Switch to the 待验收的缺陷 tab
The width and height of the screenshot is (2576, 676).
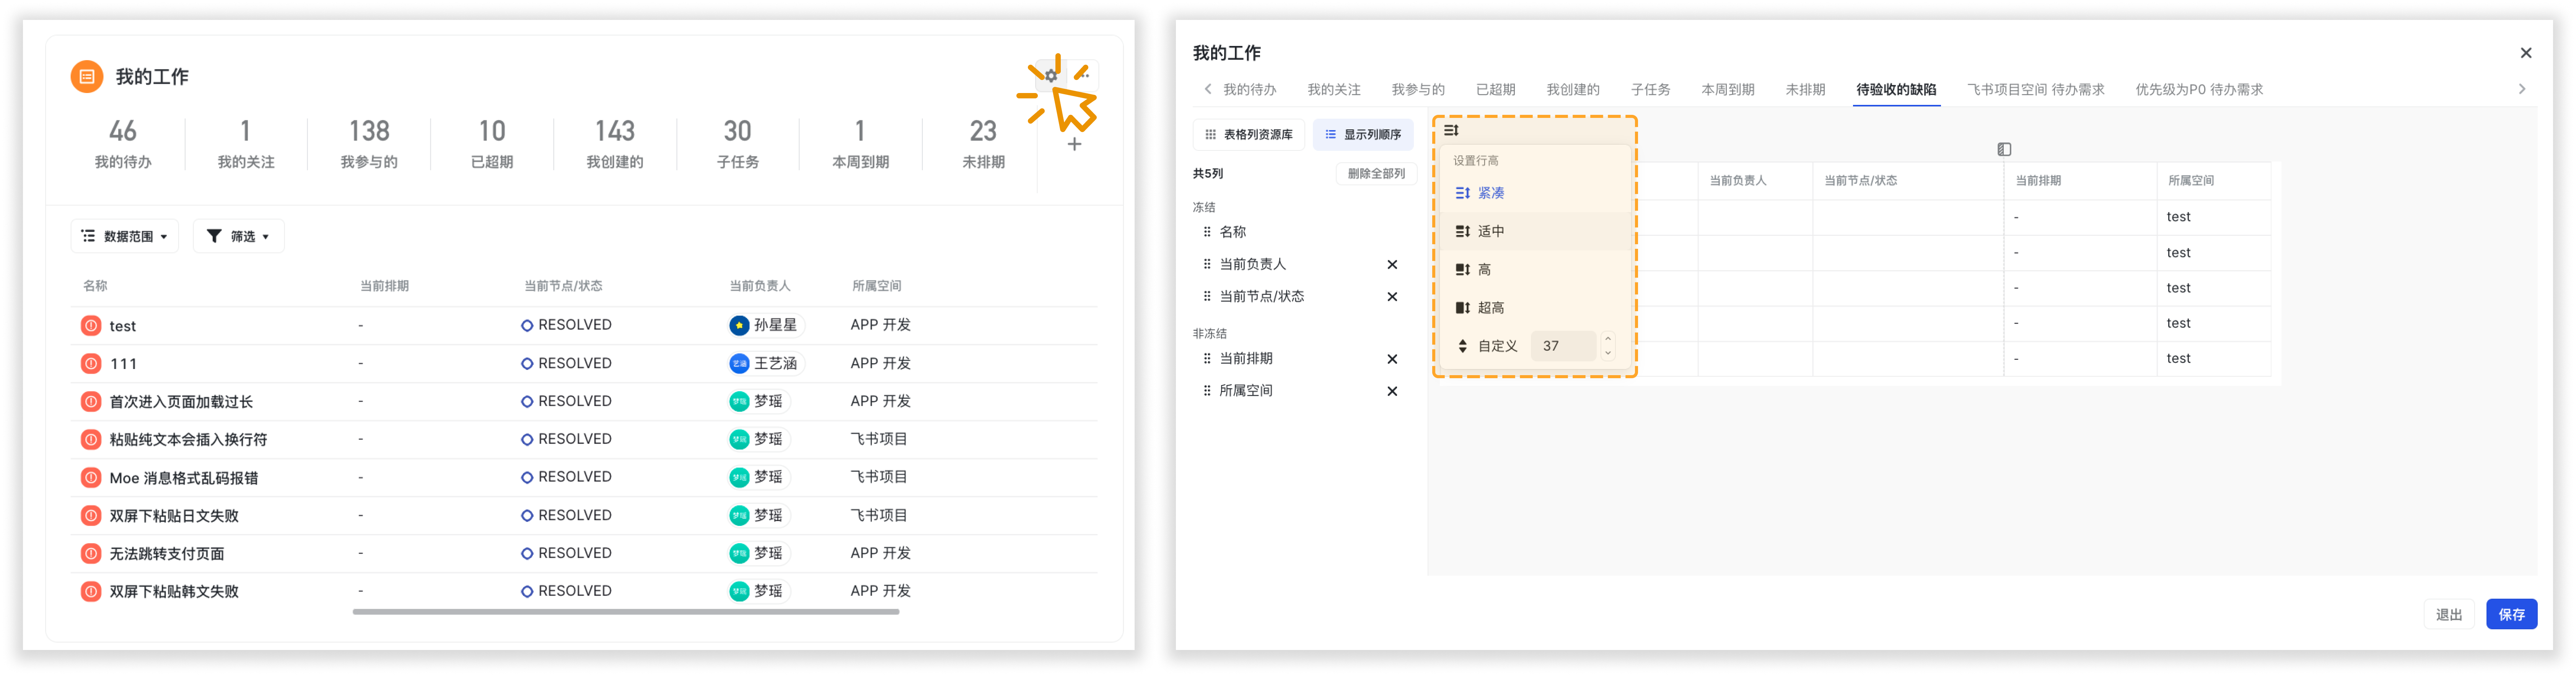(x=1896, y=89)
